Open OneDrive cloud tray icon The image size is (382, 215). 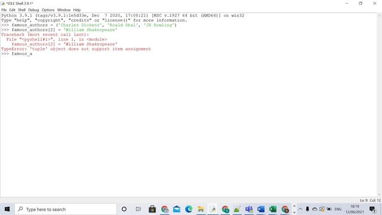315,209
